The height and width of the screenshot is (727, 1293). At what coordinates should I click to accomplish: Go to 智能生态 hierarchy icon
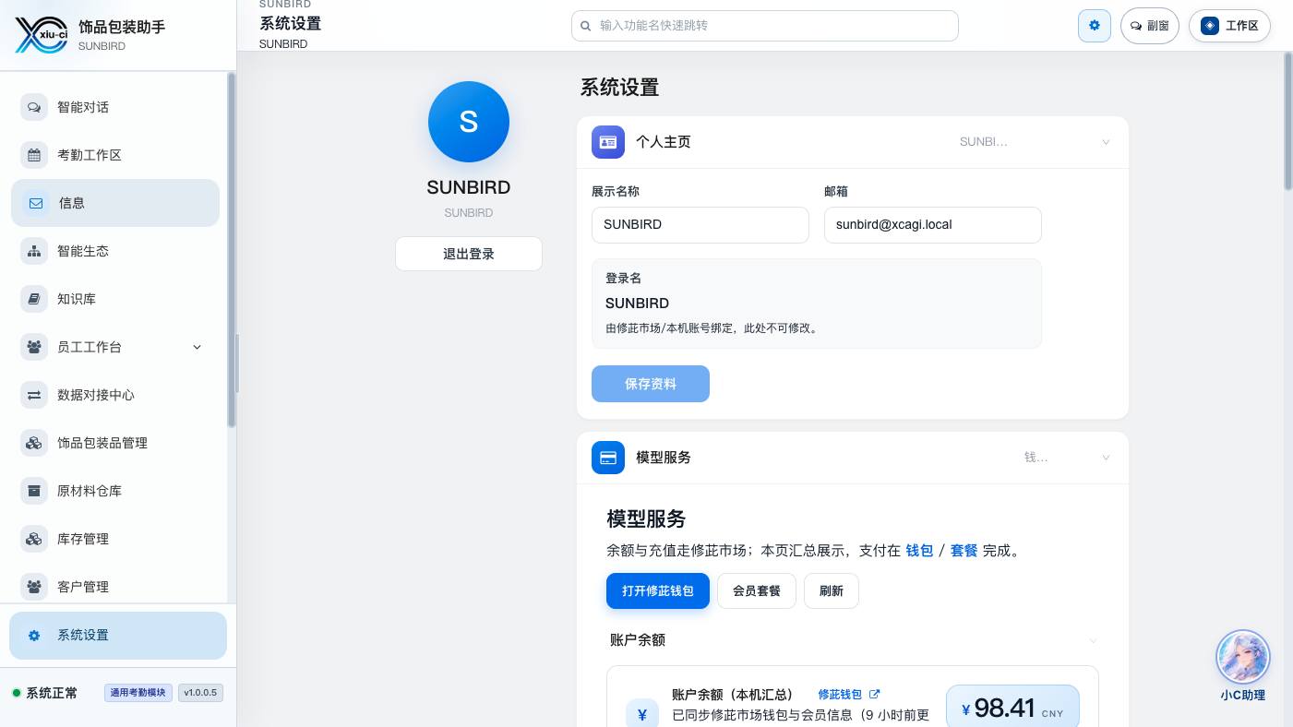pos(34,251)
